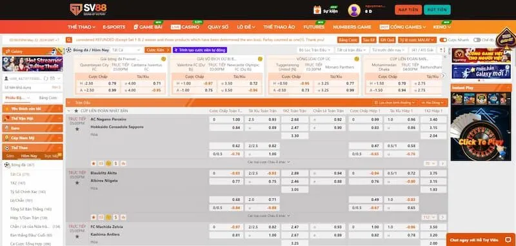Favorite the AC Nagano Parceiro match star
The image size is (516, 246).
point(77,128)
